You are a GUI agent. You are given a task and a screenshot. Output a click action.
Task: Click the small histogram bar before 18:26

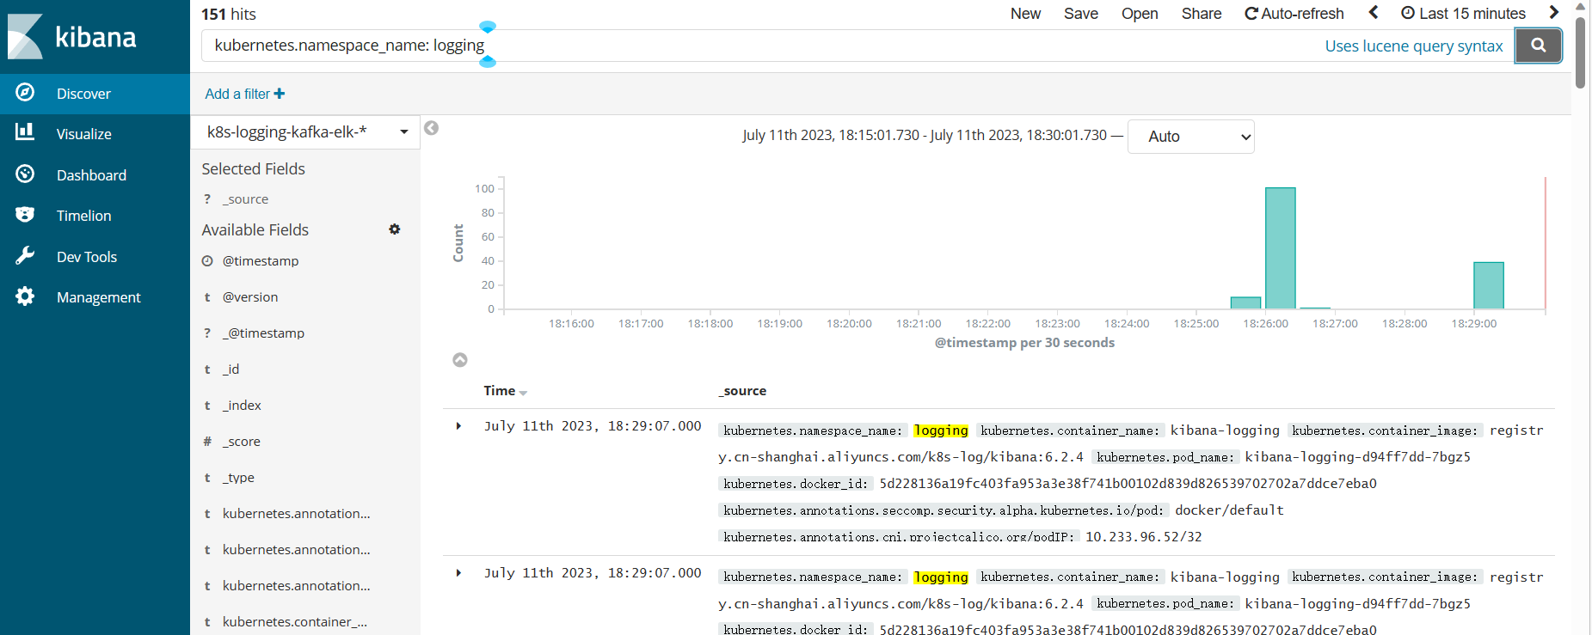[1245, 302]
